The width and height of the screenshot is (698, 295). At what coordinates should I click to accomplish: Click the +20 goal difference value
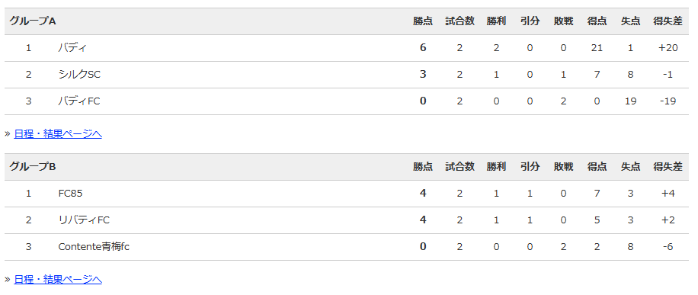point(668,48)
